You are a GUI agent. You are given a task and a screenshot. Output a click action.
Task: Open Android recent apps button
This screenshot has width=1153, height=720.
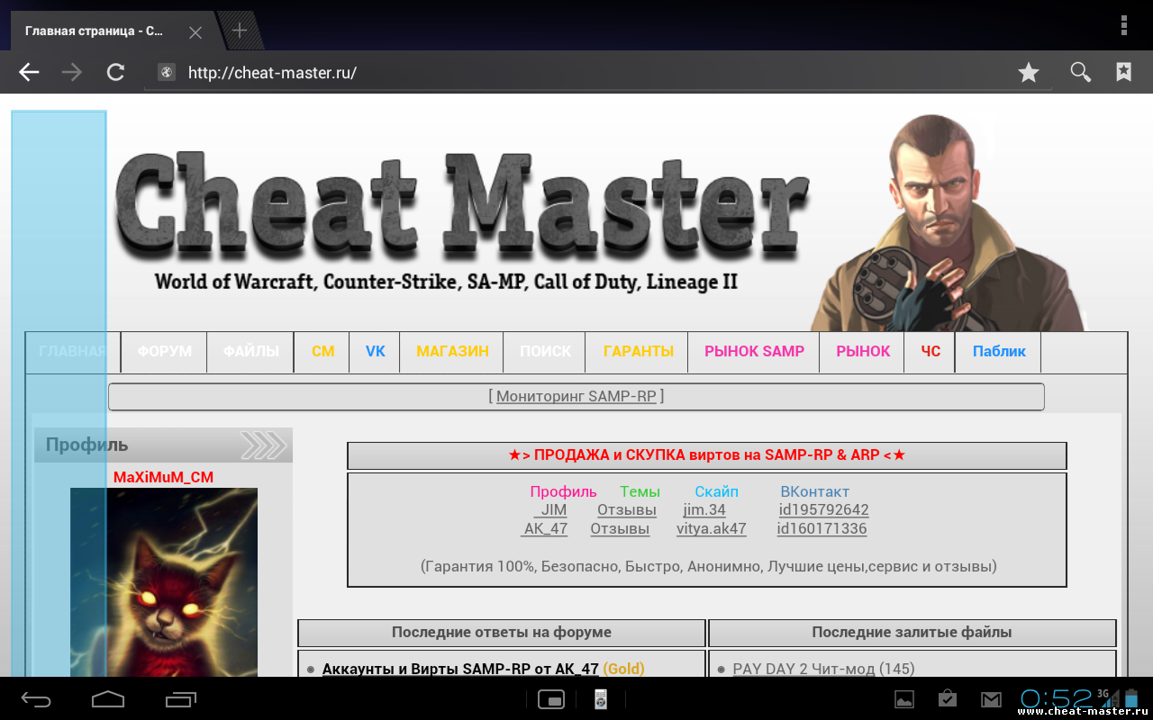[x=180, y=698]
